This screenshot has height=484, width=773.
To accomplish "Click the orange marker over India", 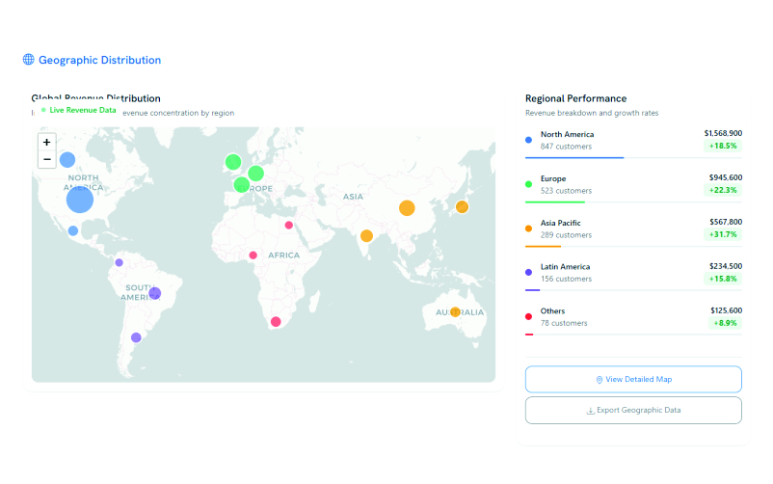I will [x=366, y=236].
